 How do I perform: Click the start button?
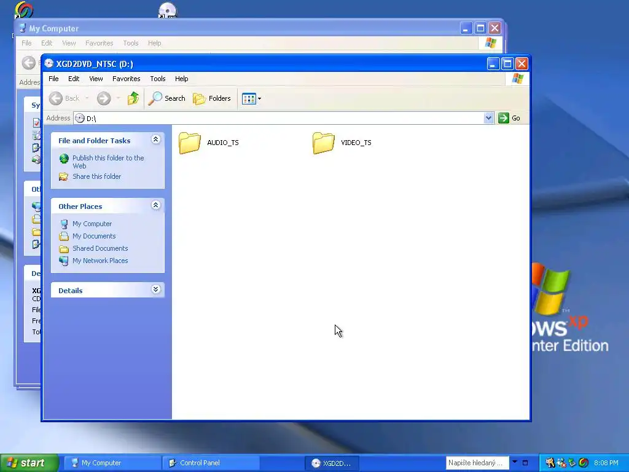point(29,463)
